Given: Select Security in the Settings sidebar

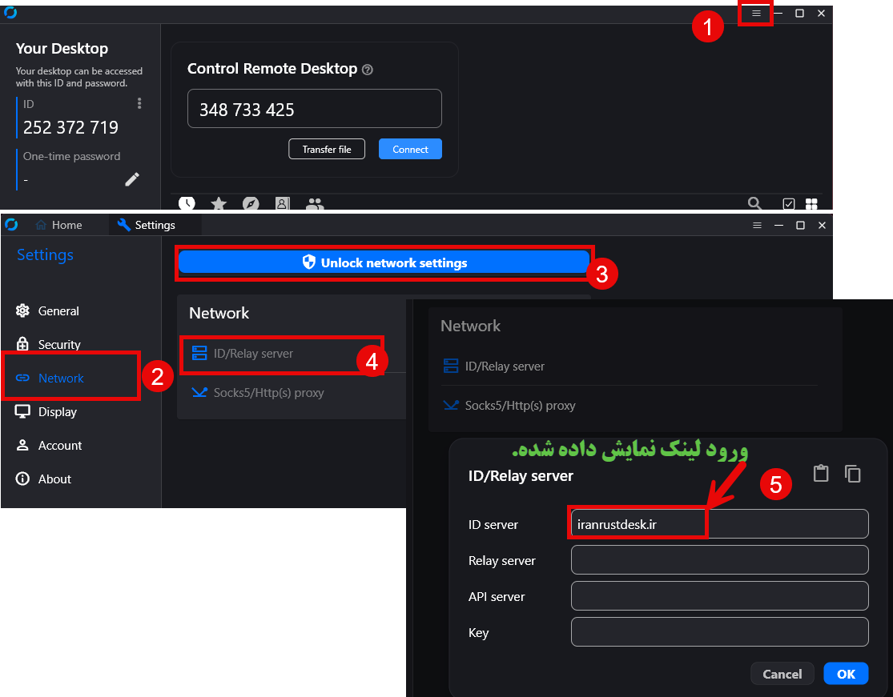Looking at the screenshot, I should pyautogui.click(x=59, y=344).
